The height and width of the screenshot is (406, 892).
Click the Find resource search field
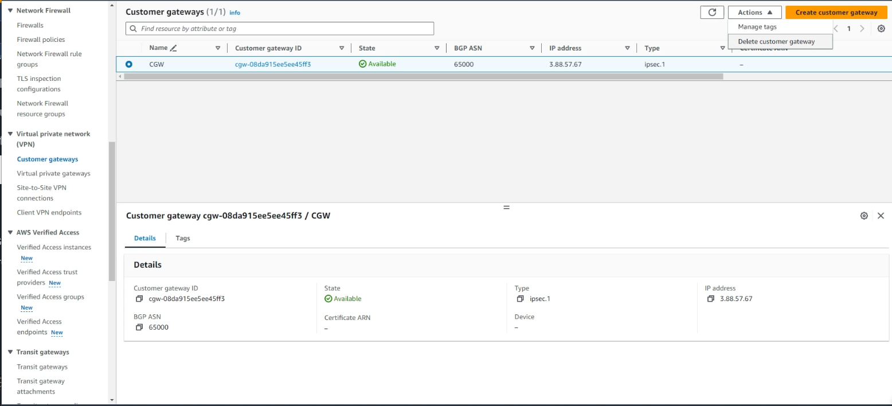point(280,29)
